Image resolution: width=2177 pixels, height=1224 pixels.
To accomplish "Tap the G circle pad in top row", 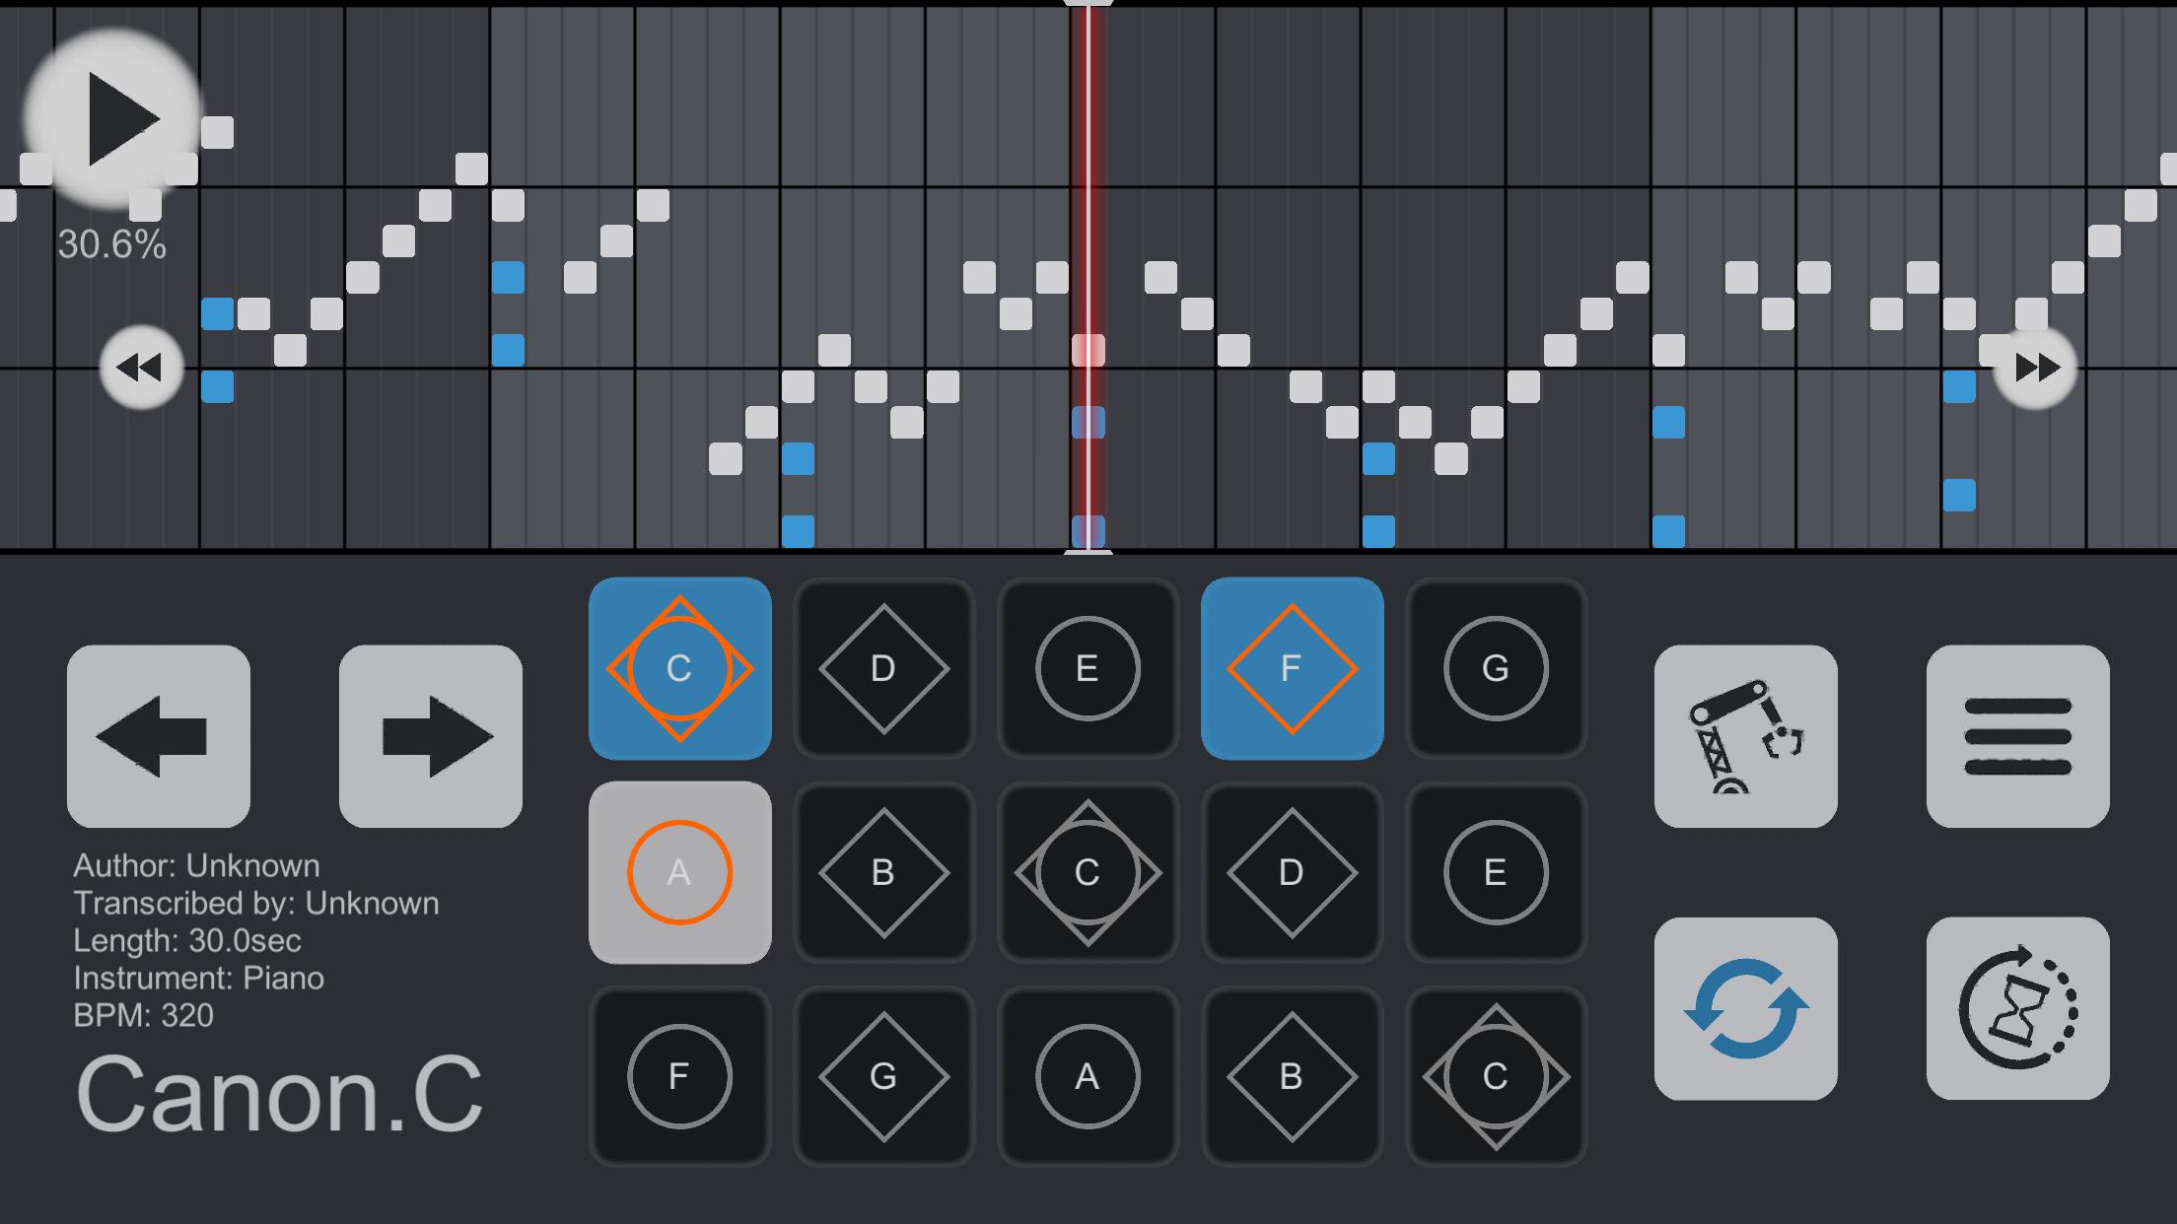I will [x=1496, y=668].
